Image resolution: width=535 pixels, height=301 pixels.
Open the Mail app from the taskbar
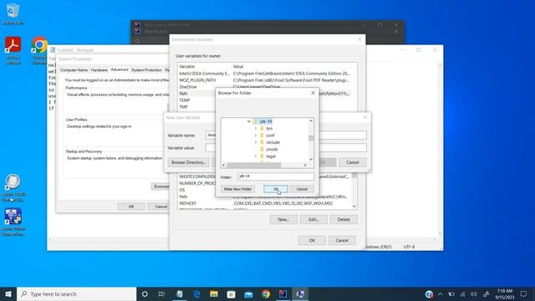coord(248,293)
